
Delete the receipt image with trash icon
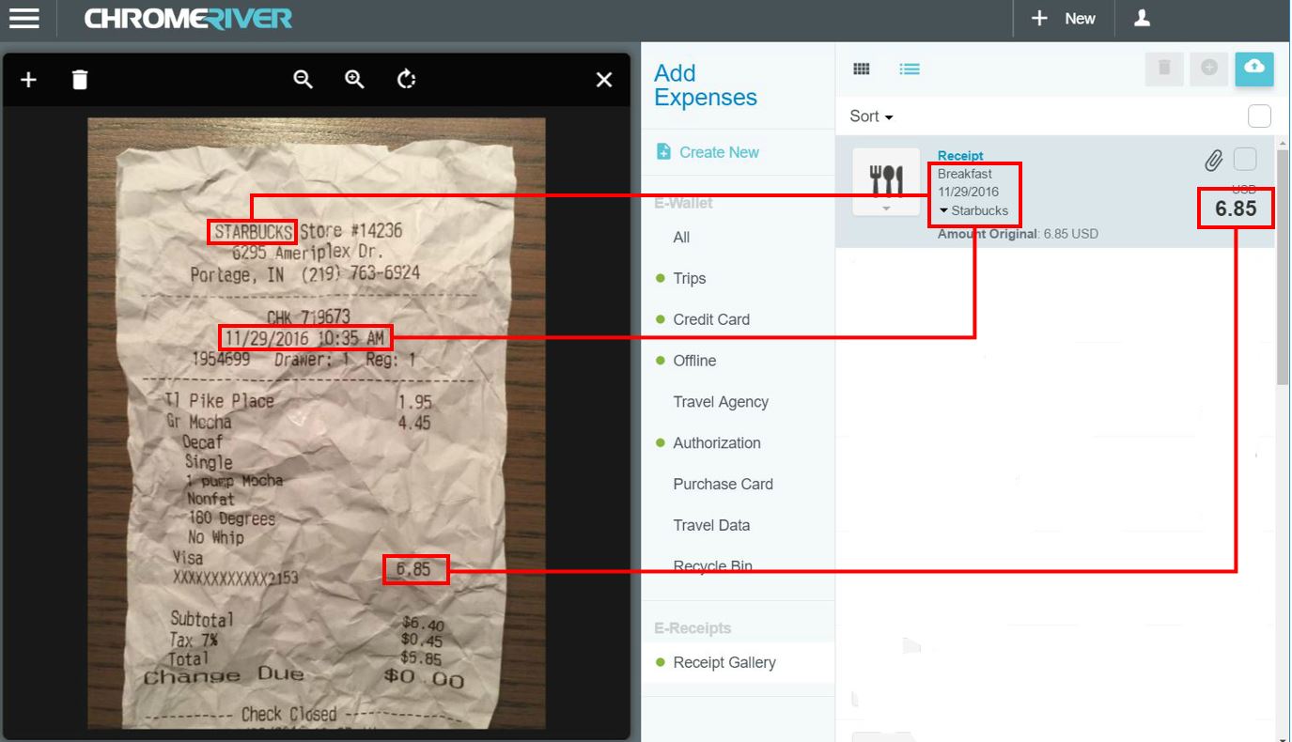coord(80,80)
